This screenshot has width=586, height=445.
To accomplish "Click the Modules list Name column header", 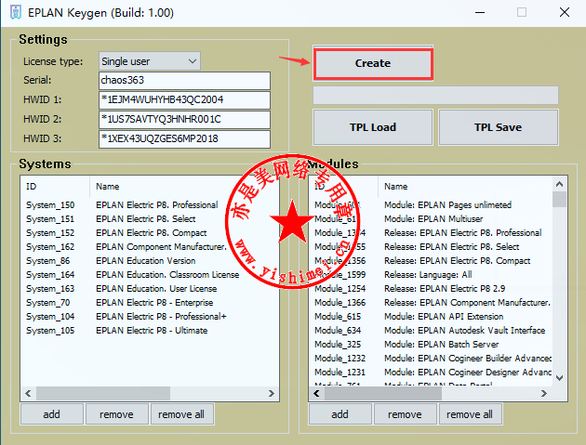I will click(x=465, y=187).
